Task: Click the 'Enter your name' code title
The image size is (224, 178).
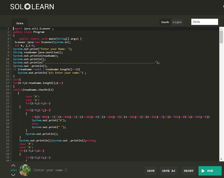Action: pyautogui.click(x=50, y=170)
